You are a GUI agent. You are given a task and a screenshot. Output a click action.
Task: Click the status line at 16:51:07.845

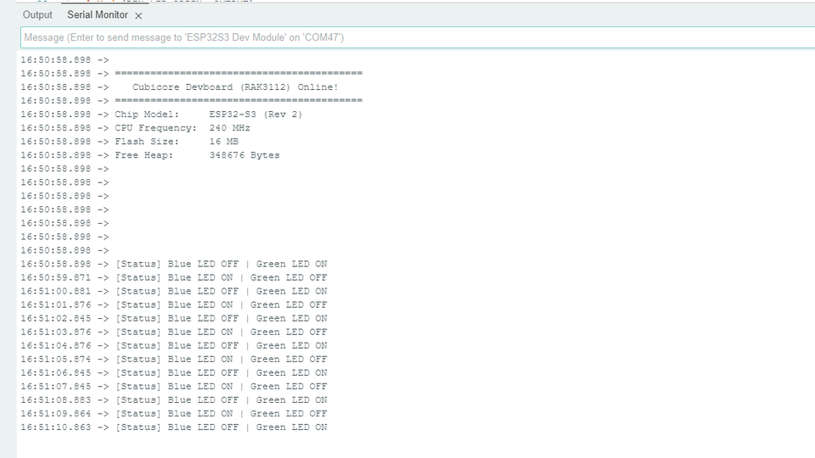(x=173, y=387)
